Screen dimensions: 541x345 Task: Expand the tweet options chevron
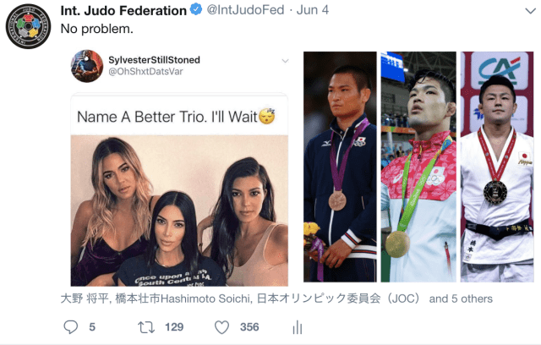pyautogui.click(x=530, y=11)
